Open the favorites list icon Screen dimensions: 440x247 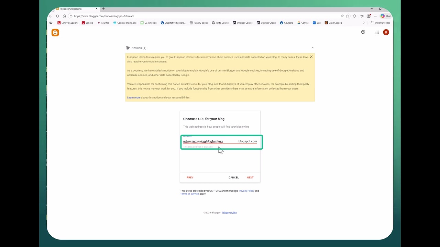362,16
